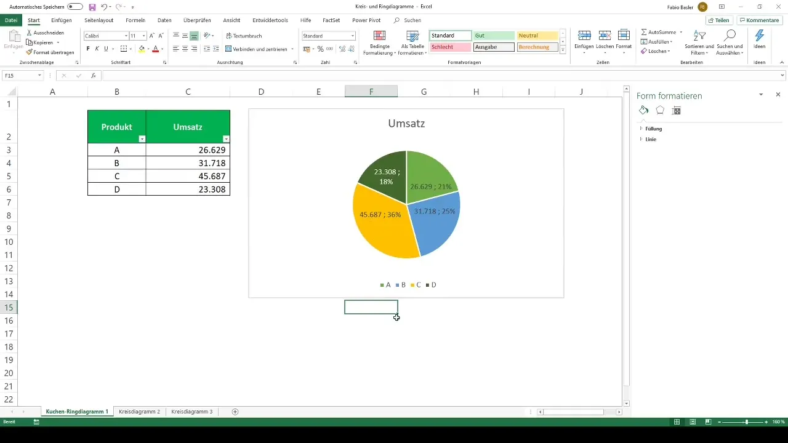Click the Ideen lightning icon
This screenshot has width=788, height=443.
[760, 36]
